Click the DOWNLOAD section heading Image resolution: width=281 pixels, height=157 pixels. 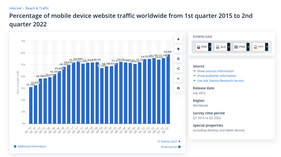point(202,37)
